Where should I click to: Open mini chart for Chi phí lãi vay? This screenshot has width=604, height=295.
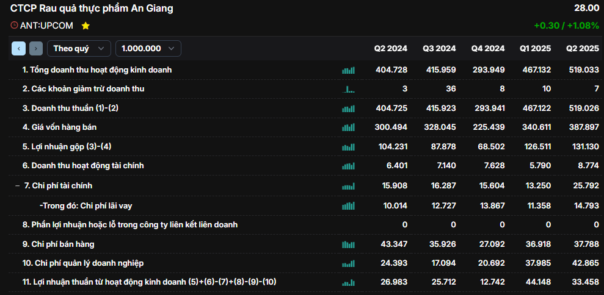pyautogui.click(x=348, y=206)
